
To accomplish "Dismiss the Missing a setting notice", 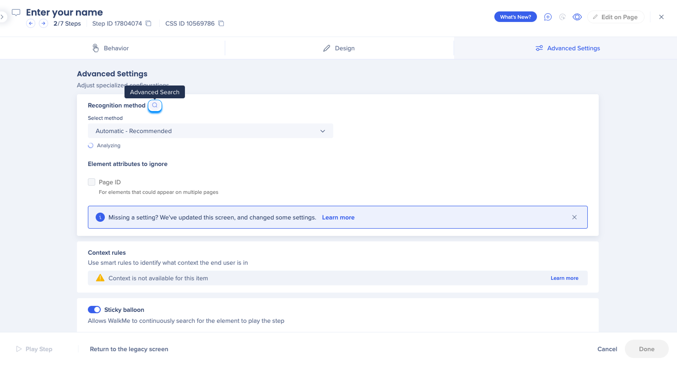I will click(574, 217).
